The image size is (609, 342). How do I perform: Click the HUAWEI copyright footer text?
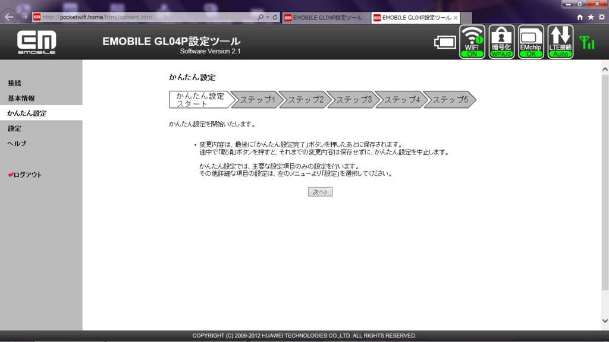click(x=304, y=336)
